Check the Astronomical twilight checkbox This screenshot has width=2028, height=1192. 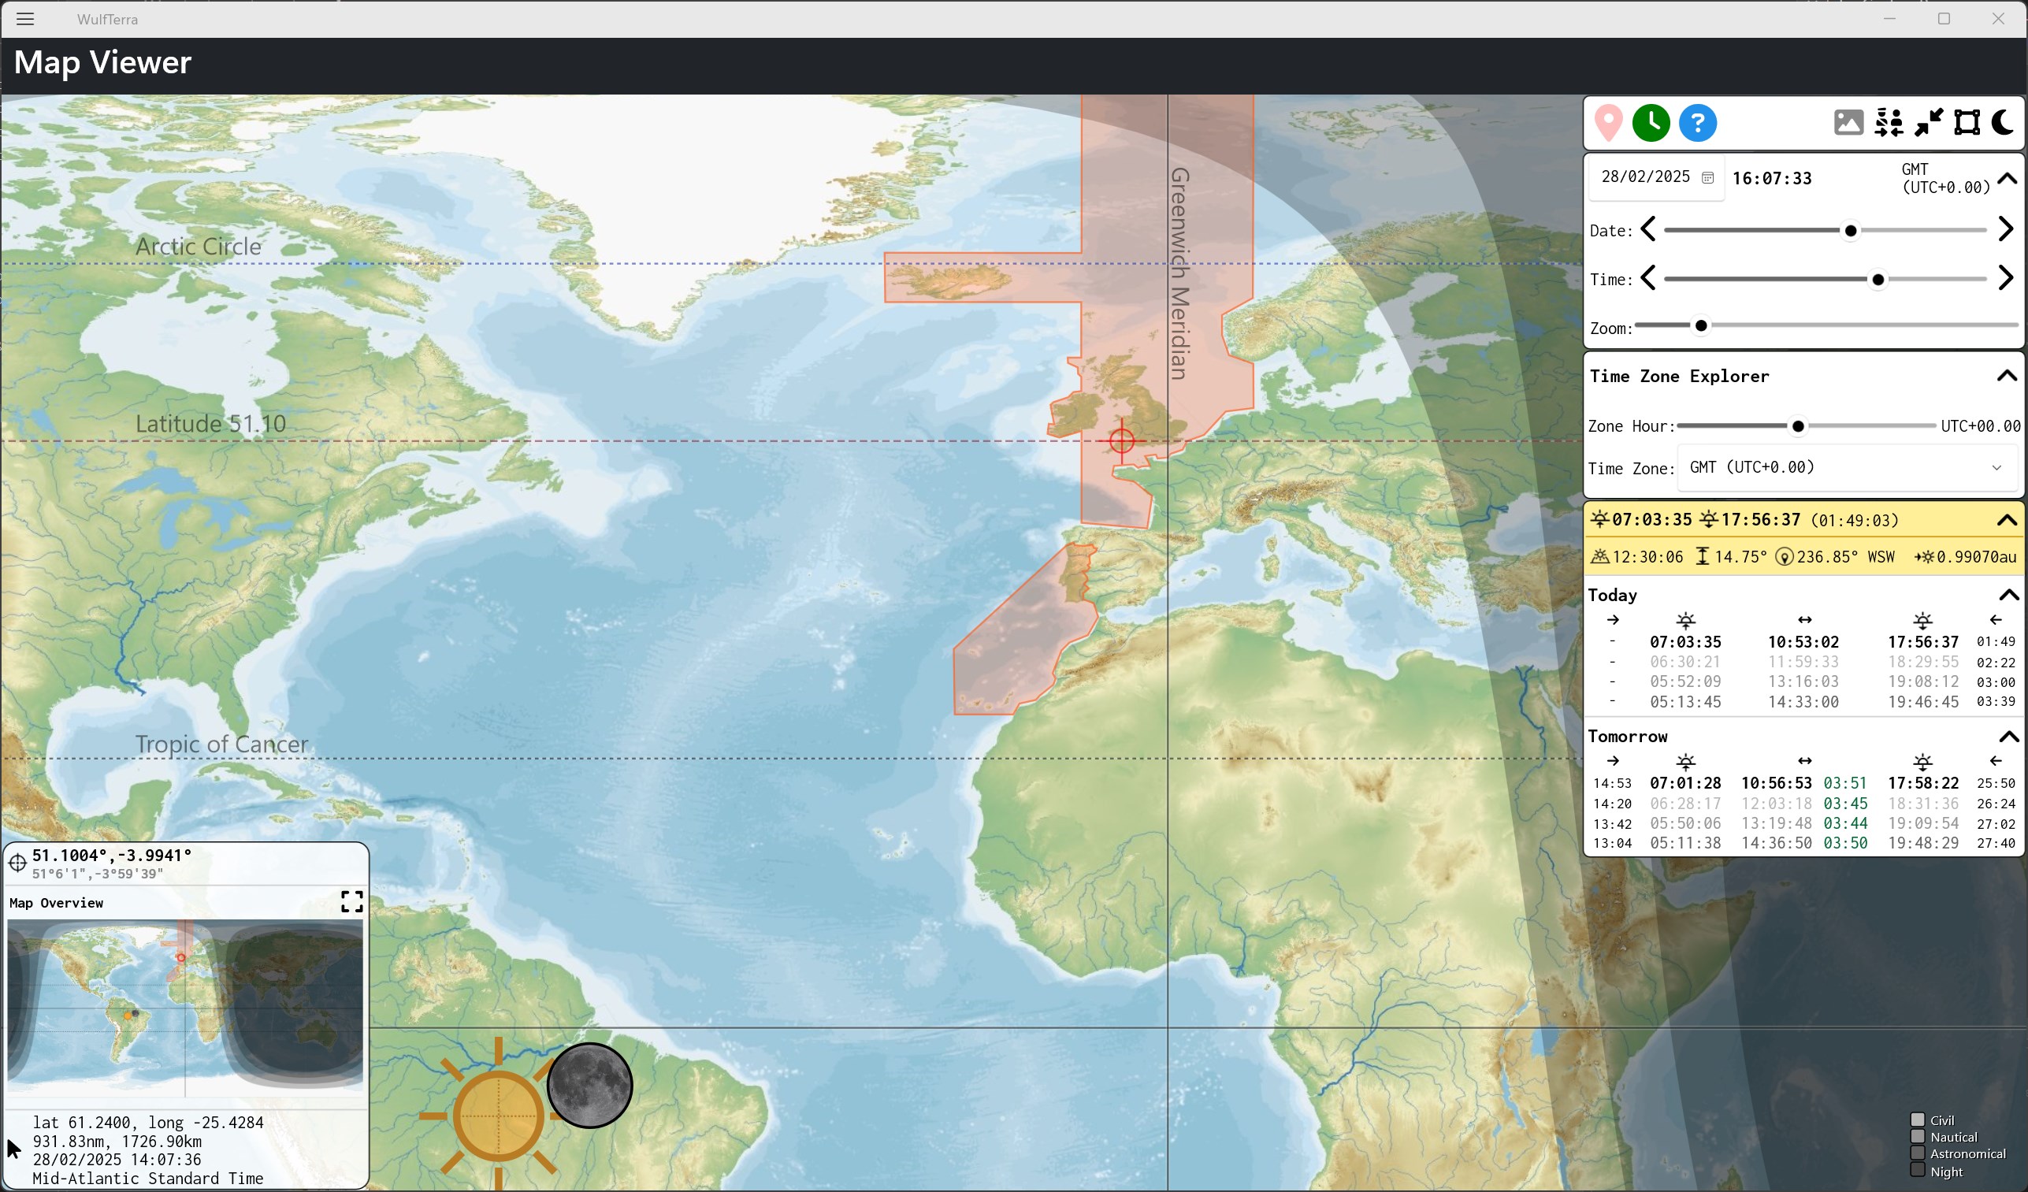click(x=1918, y=1153)
